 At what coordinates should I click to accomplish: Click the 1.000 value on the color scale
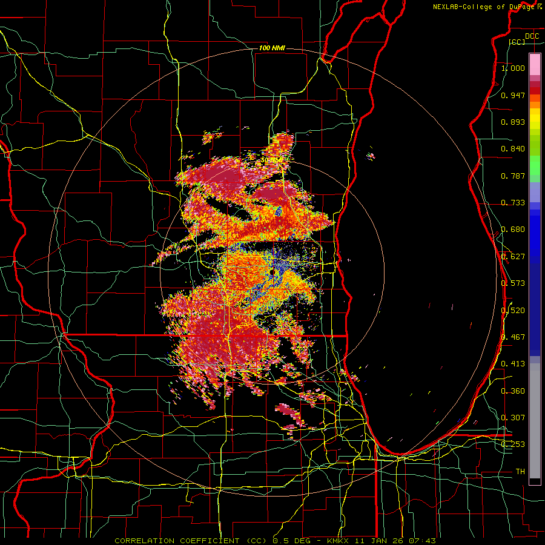tap(513, 68)
